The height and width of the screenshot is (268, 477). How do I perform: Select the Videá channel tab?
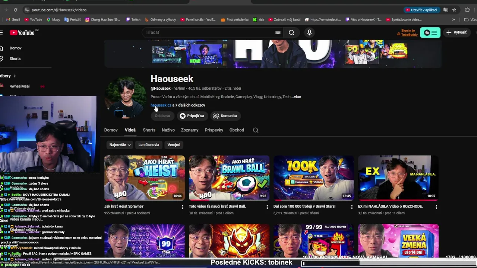(x=130, y=130)
